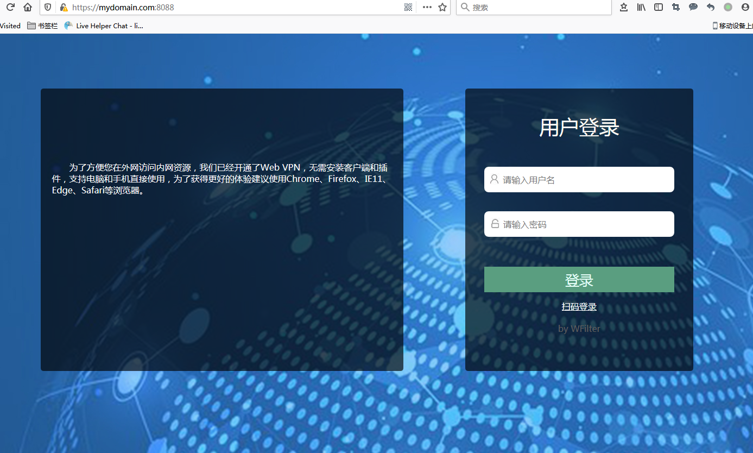
Task: Expand the page actions three-dots menu
Action: tap(427, 8)
